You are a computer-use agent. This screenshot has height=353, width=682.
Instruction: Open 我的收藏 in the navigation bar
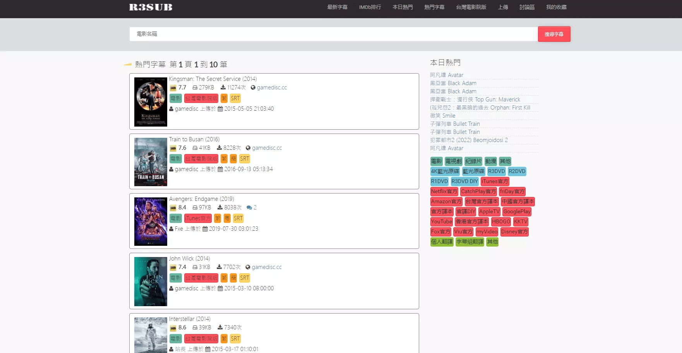[556, 7]
